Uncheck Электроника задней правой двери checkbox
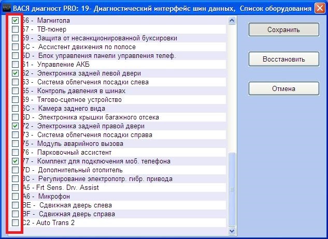 tap(15, 126)
